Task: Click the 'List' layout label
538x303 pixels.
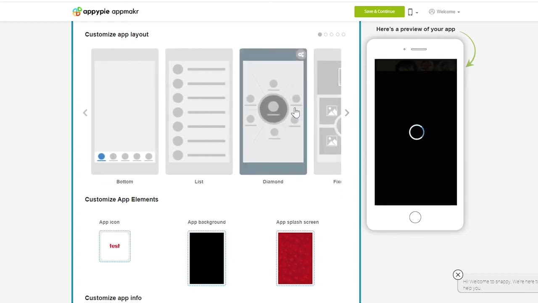Action: 199,182
